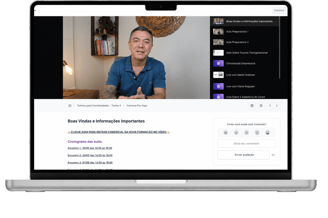The width and height of the screenshot is (328, 218).
Task: Click the 0% rating progress text
Action: (273, 155)
